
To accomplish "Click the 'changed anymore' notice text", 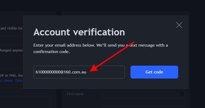I will coord(11,50).
